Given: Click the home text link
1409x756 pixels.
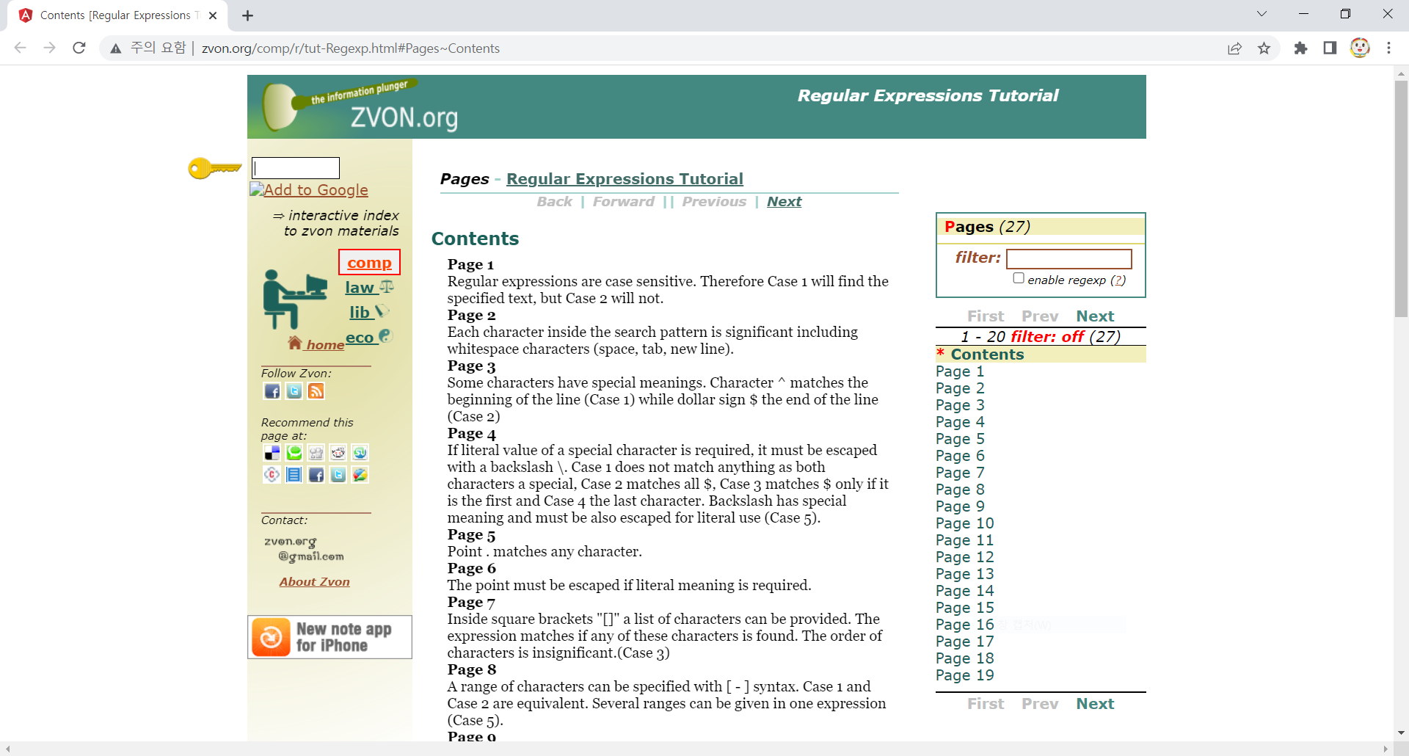Looking at the screenshot, I should 325,345.
